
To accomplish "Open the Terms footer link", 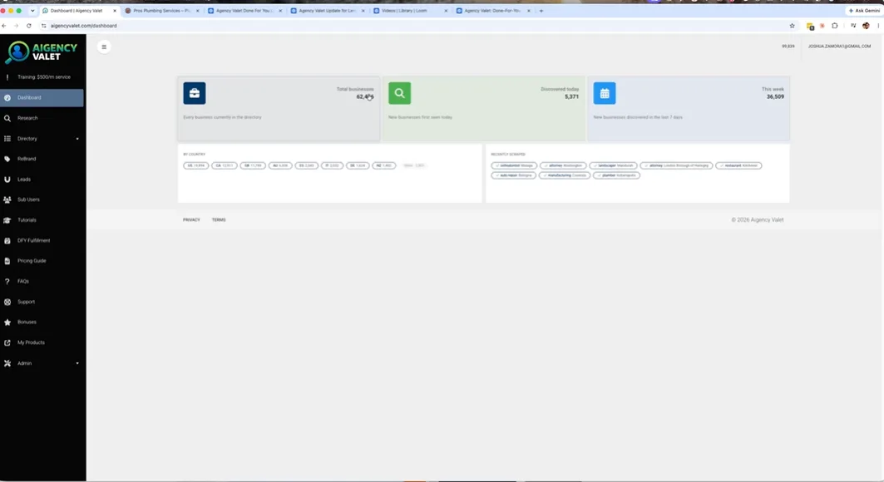I will [x=219, y=220].
